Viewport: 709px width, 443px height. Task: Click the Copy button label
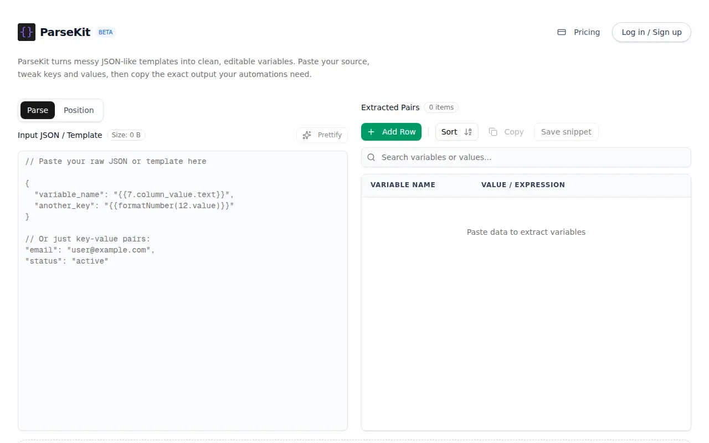514,132
